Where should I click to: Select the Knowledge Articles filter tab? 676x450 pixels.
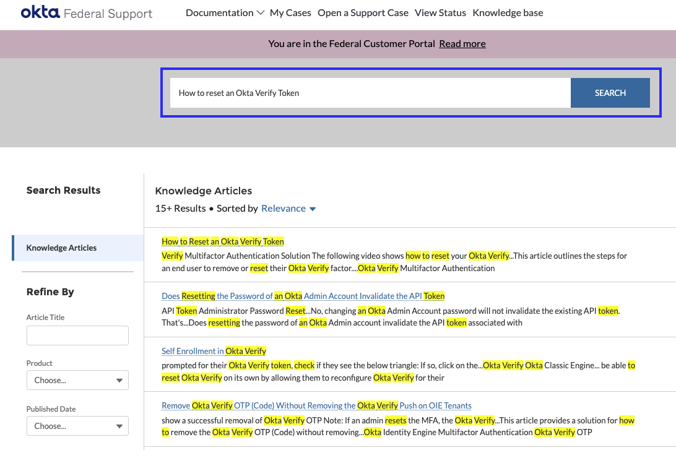pos(61,247)
